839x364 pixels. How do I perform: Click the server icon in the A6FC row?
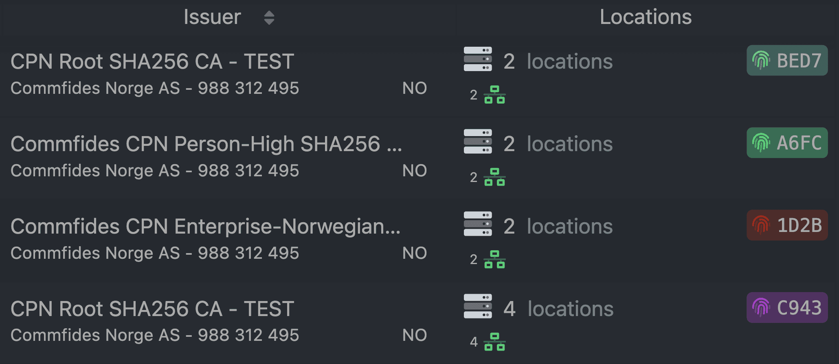(x=478, y=141)
